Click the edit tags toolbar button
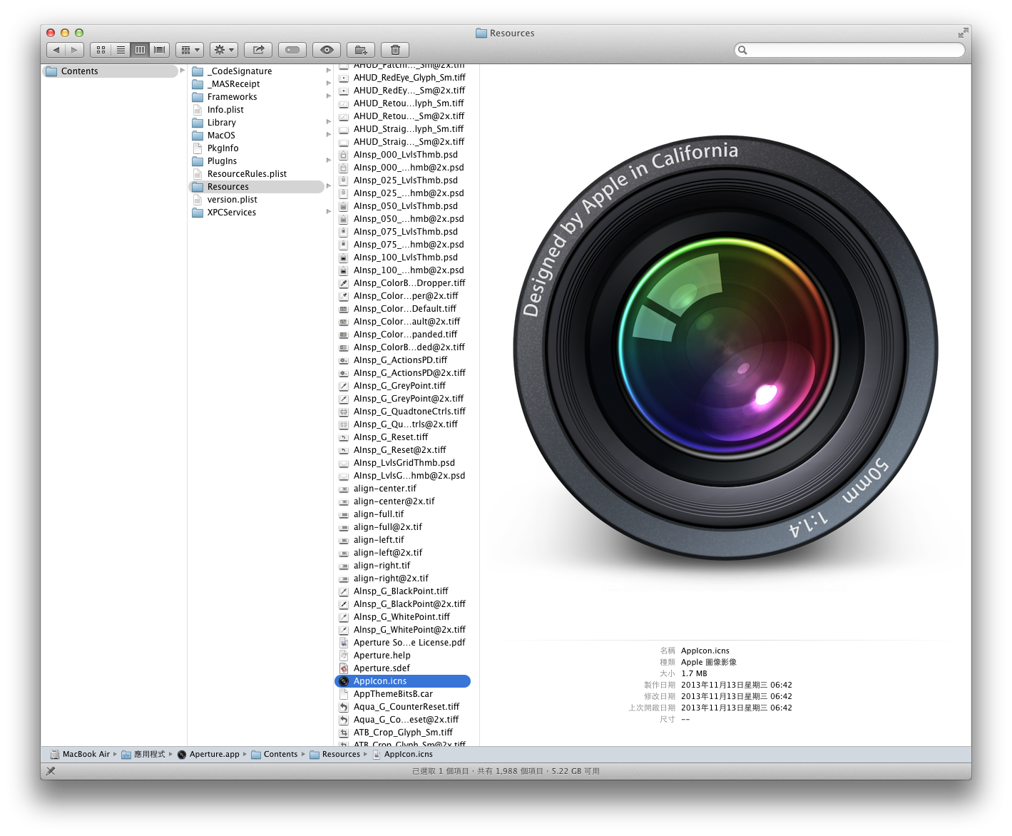Screen dimensions: 1012x836 292,50
